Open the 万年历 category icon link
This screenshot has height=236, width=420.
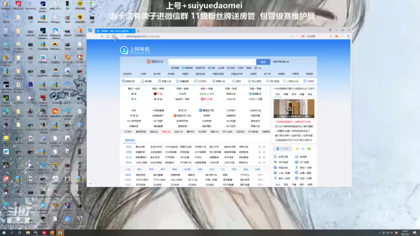(x=309, y=81)
